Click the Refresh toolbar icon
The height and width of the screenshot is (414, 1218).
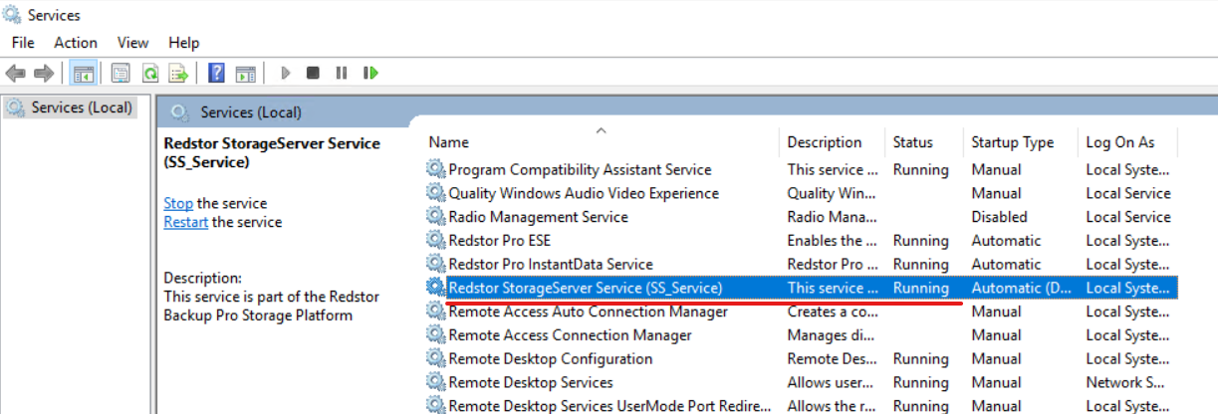point(149,73)
